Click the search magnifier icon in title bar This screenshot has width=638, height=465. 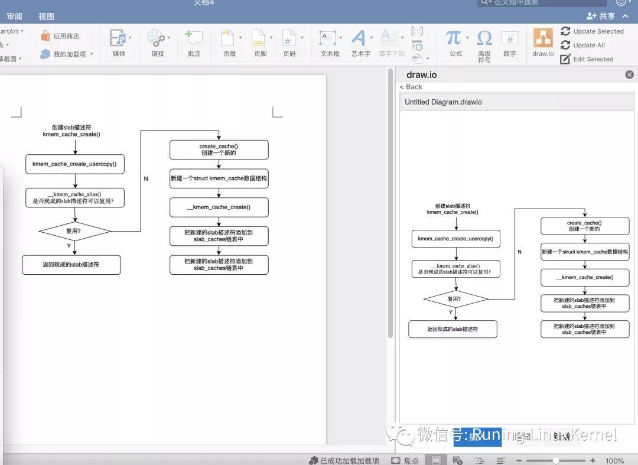[x=485, y=2]
